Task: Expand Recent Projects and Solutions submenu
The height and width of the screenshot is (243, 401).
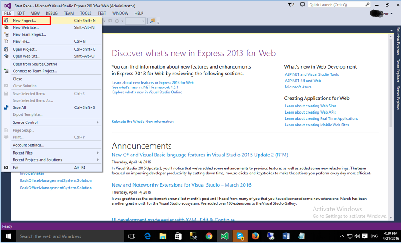Action: (51, 160)
